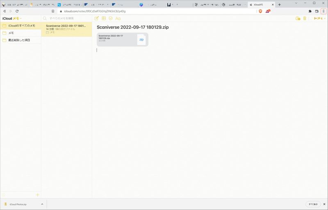
Task: Click the Brave Rewards triangle icon
Action: [x=268, y=11]
